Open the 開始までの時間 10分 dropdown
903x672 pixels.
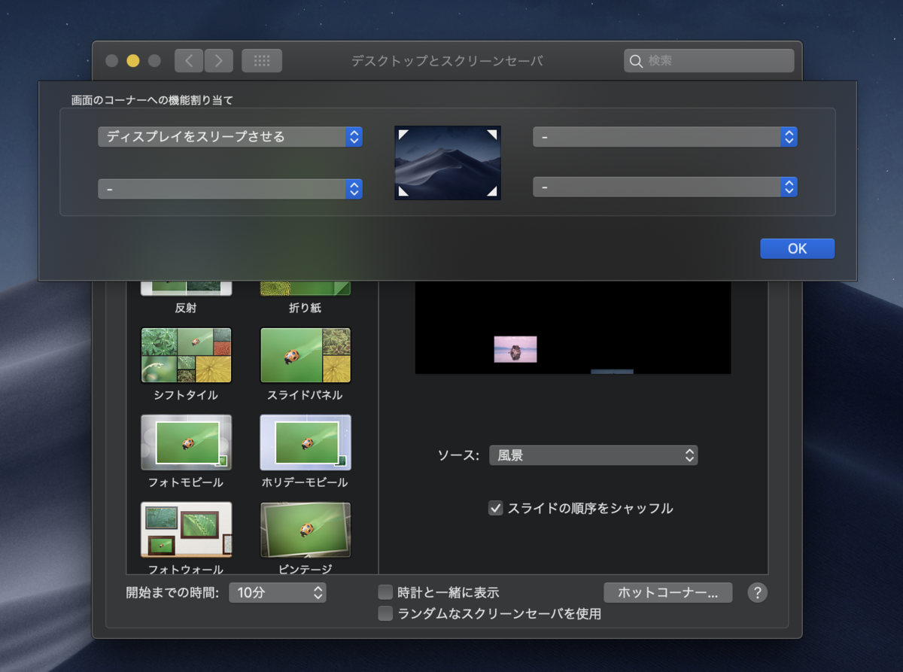277,592
